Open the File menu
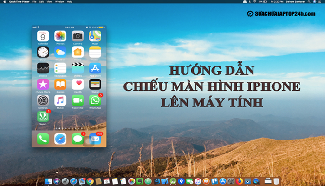Image resolution: width=325 pixels, height=186 pixels. click(34, 2)
